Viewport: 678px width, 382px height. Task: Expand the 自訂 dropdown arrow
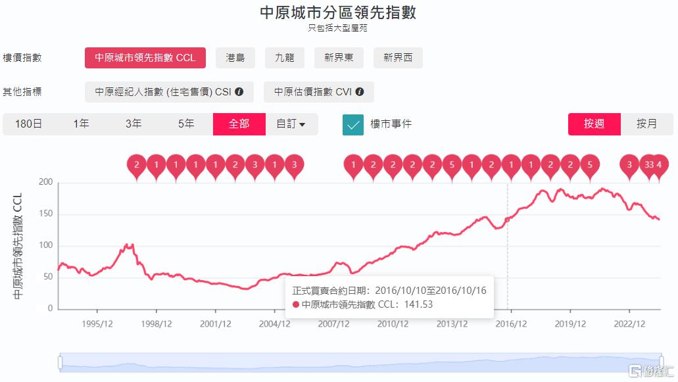tap(303, 124)
